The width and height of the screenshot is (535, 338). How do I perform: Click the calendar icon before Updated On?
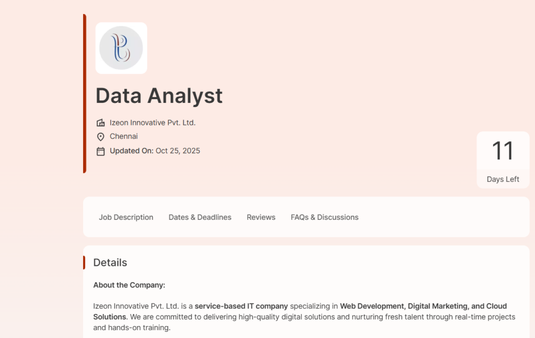point(101,151)
